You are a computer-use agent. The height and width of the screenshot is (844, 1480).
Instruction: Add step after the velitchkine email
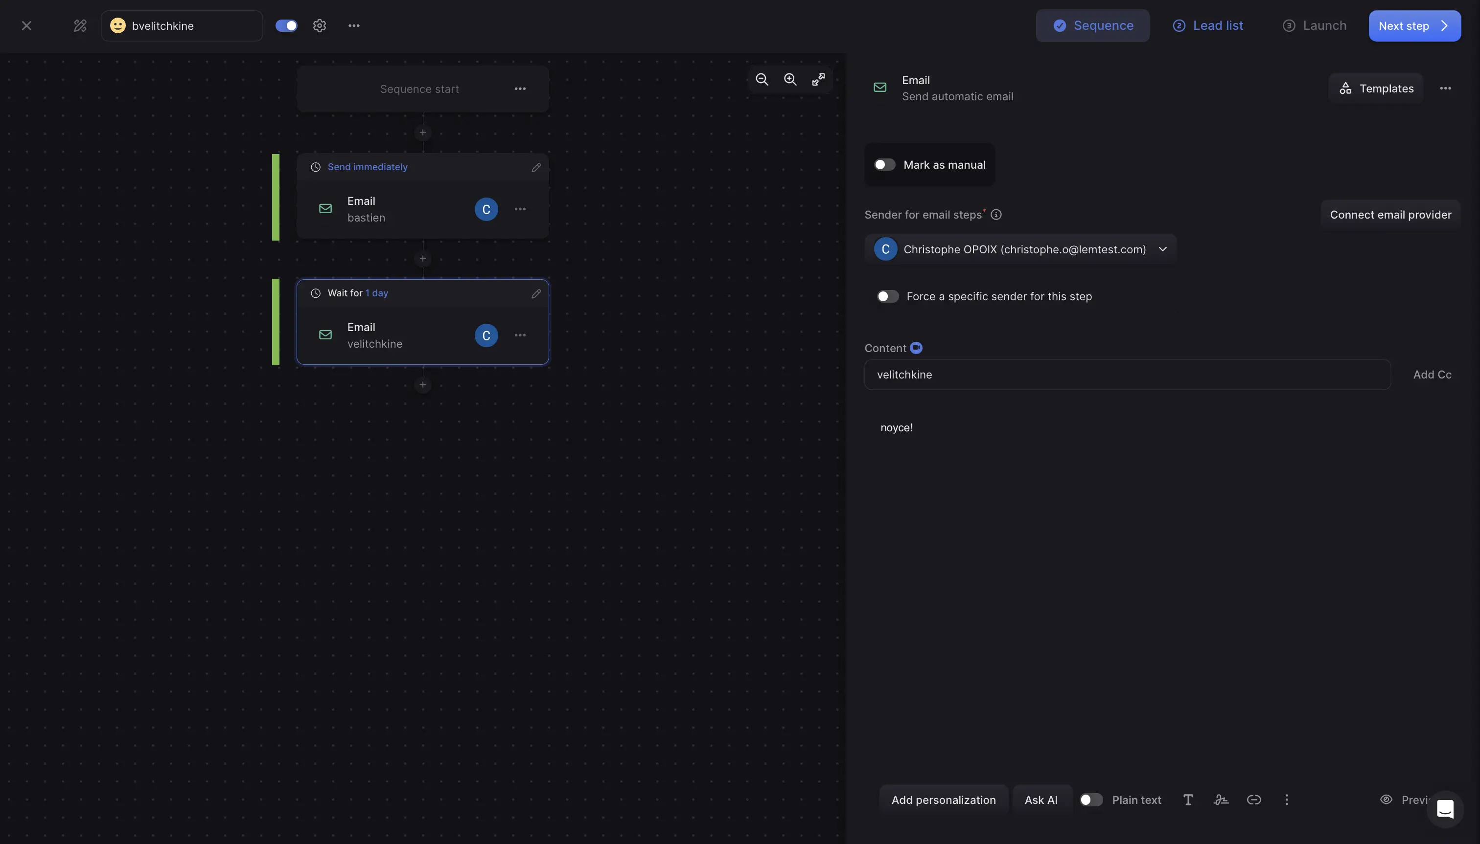pyautogui.click(x=422, y=385)
